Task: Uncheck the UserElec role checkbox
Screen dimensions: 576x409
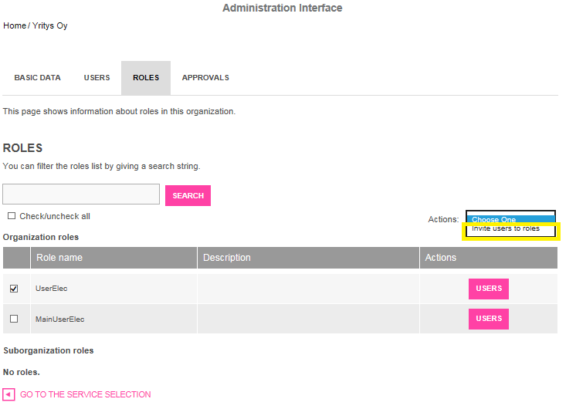Action: click(14, 289)
